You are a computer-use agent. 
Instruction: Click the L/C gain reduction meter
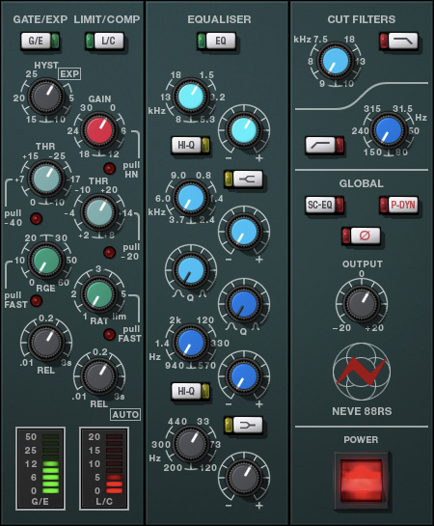[x=104, y=468]
